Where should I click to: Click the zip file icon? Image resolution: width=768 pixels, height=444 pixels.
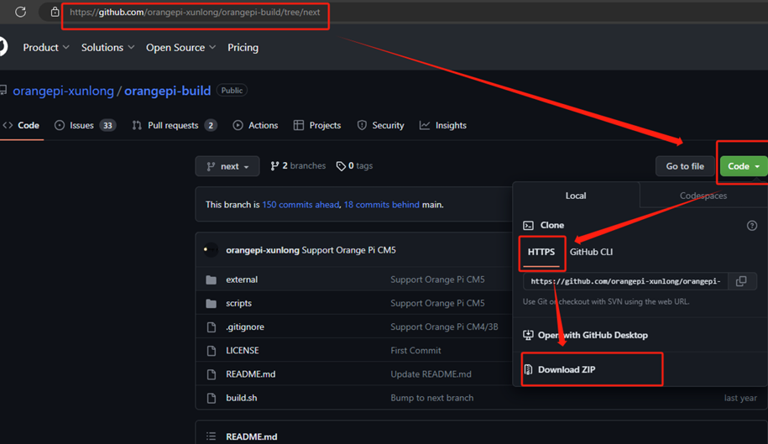(x=528, y=369)
